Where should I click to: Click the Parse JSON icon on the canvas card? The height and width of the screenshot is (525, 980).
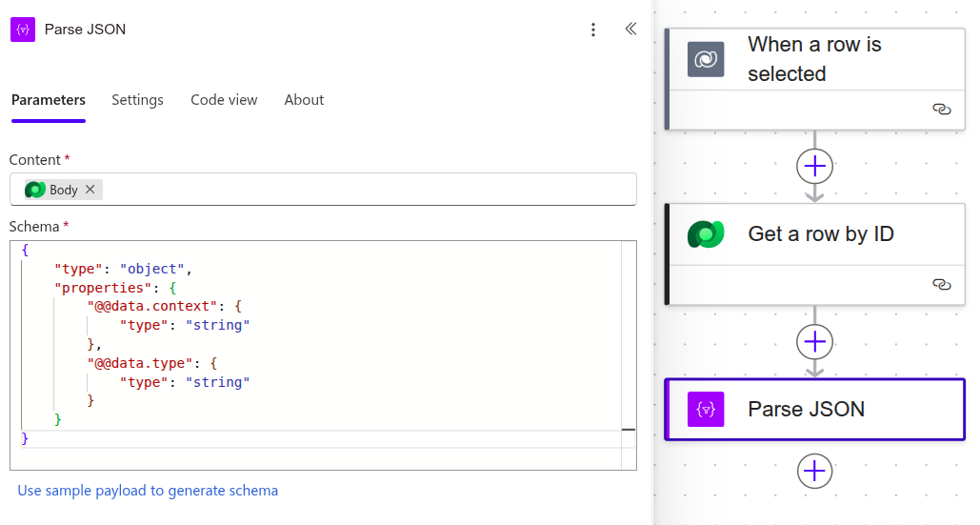pyautogui.click(x=706, y=410)
